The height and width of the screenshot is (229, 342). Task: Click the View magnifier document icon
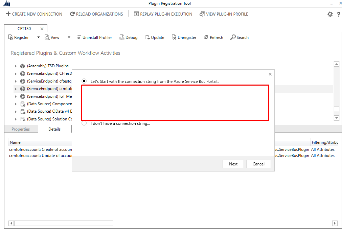pyautogui.click(x=47, y=37)
